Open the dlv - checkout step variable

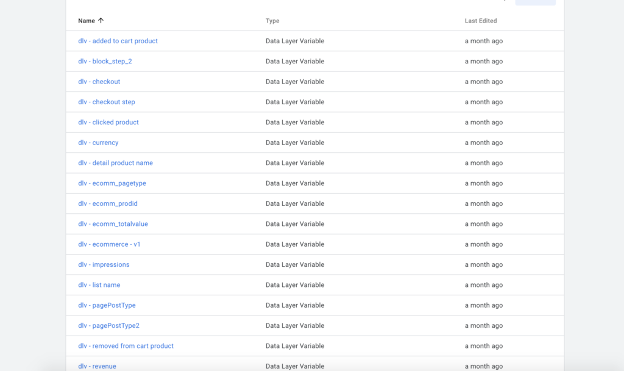point(107,102)
